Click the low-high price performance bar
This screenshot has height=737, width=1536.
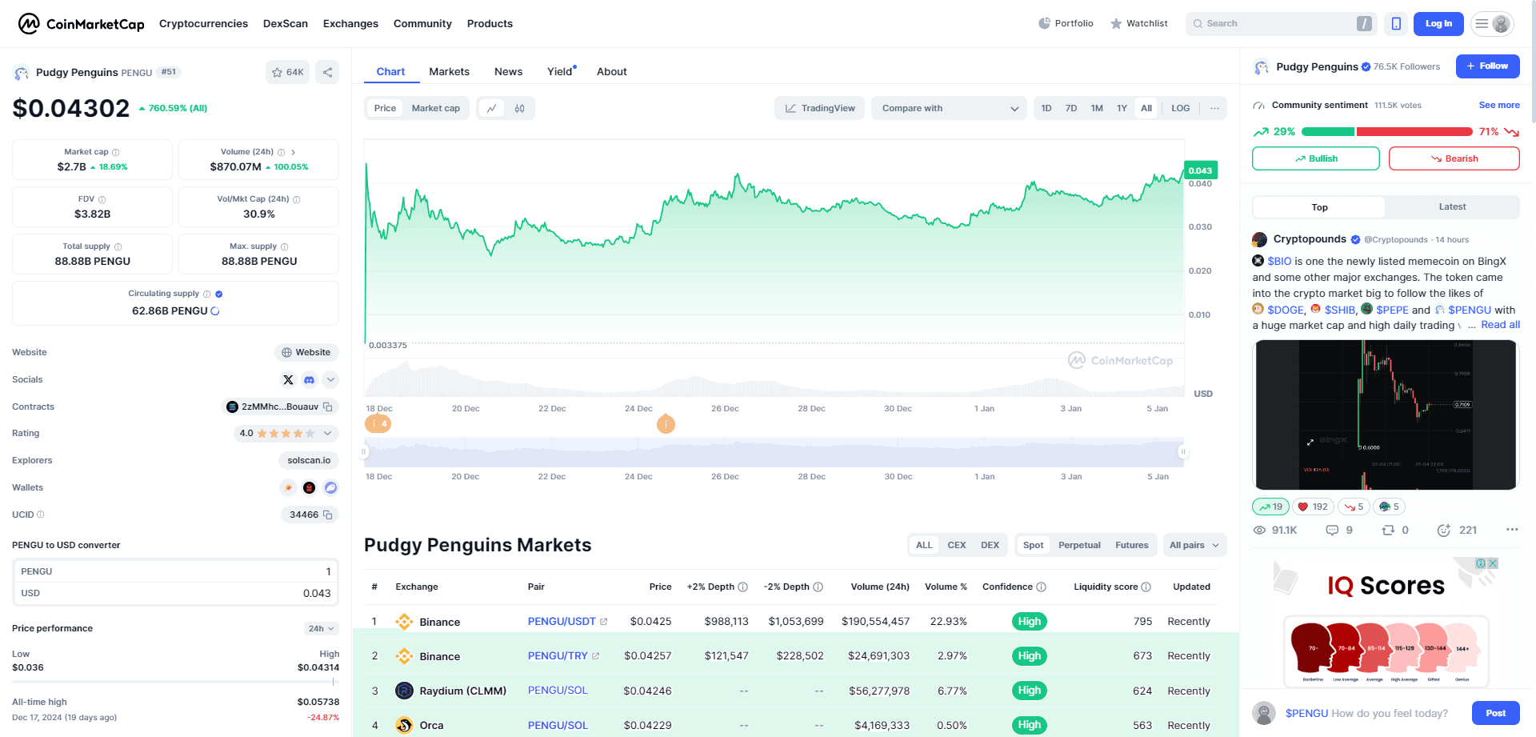click(x=175, y=682)
